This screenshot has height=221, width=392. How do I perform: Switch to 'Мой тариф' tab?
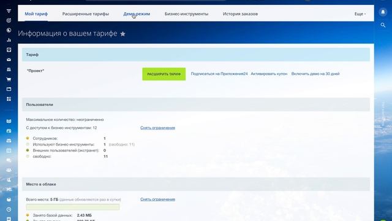pos(36,14)
